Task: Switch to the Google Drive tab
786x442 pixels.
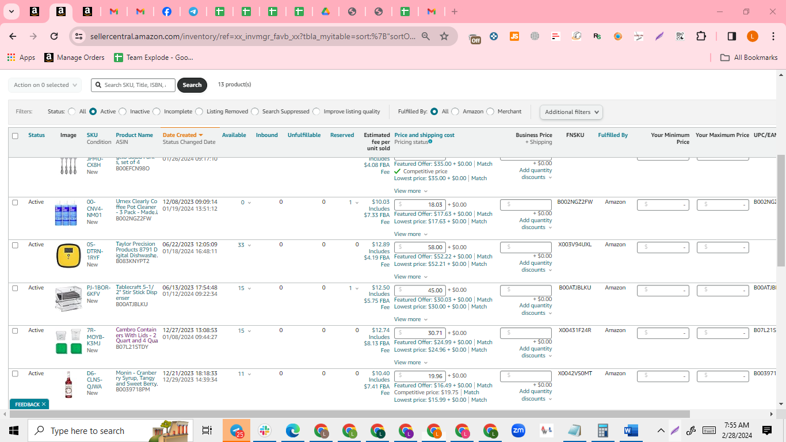Action: point(326,12)
